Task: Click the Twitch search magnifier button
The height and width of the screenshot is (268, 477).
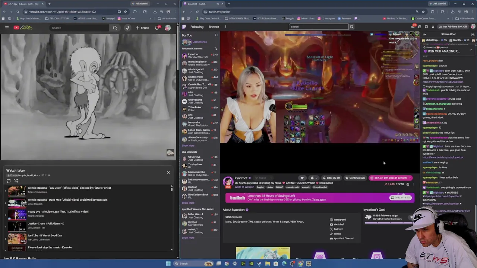Action: point(351,27)
